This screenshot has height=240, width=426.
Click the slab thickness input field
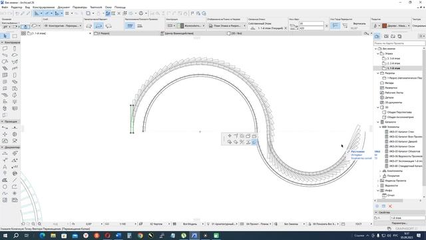point(312,24)
